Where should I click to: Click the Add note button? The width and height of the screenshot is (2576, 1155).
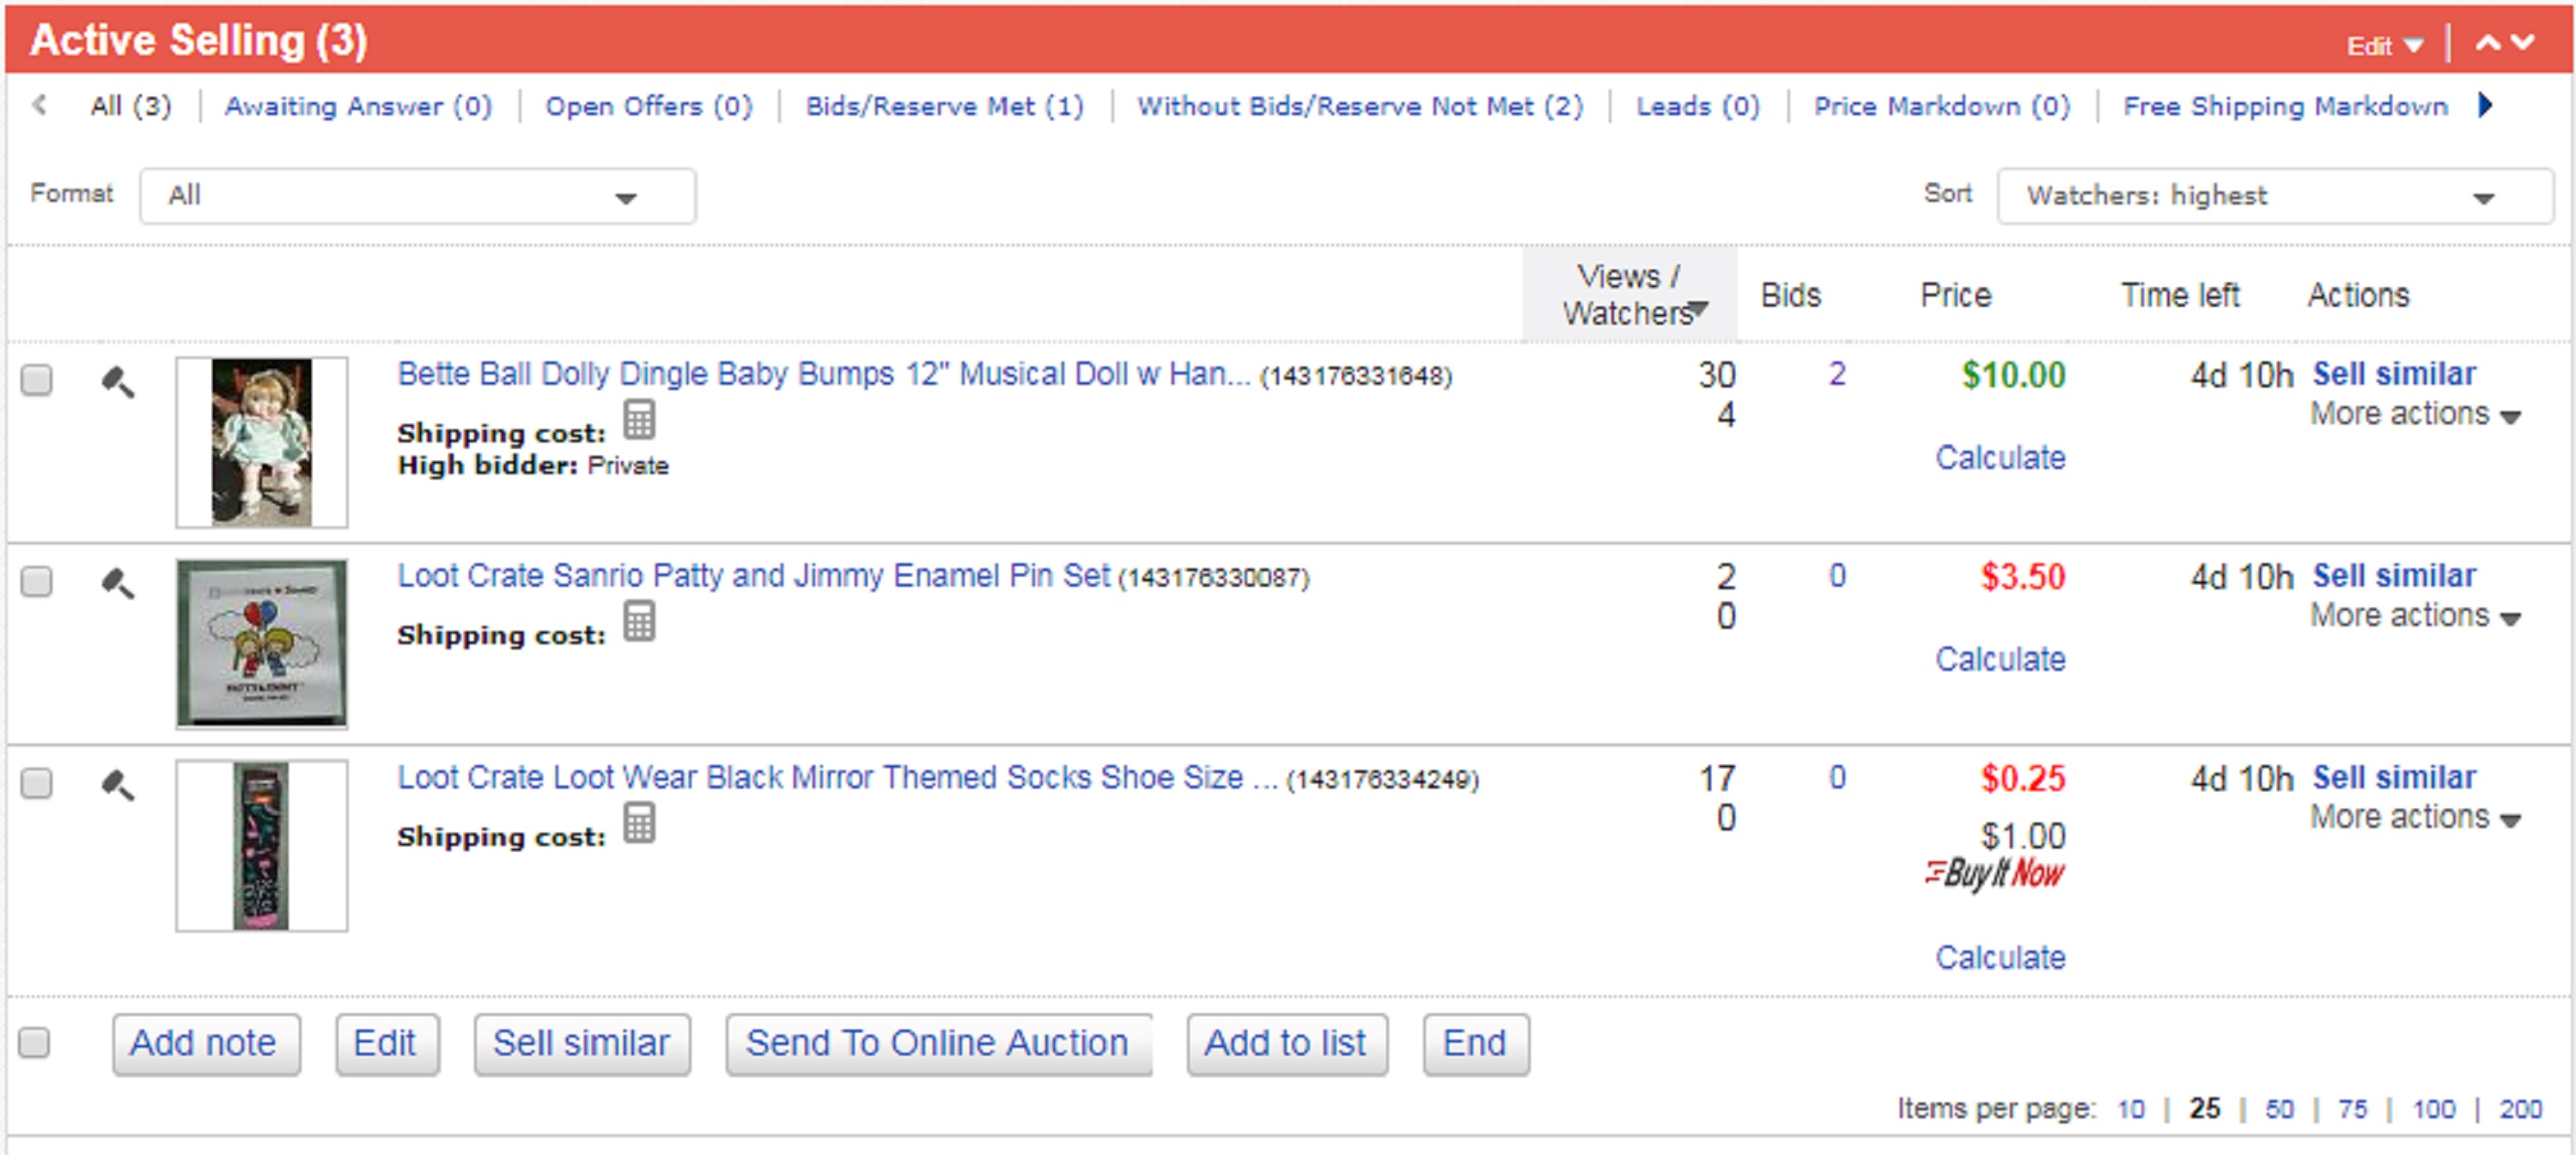pyautogui.click(x=205, y=1044)
